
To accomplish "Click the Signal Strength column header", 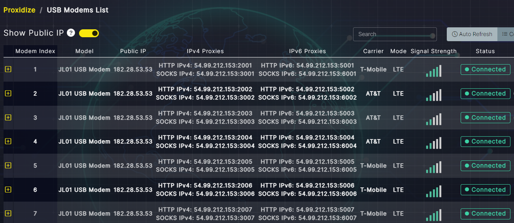I will coord(433,51).
